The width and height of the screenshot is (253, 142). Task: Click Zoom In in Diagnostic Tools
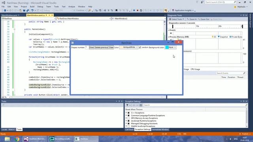[192, 19]
